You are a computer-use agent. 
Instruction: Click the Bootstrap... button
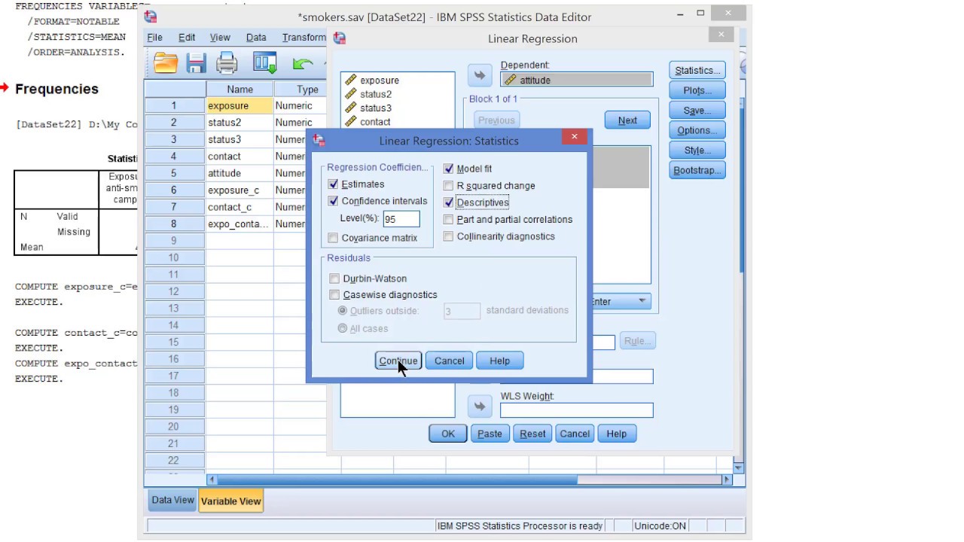click(697, 170)
